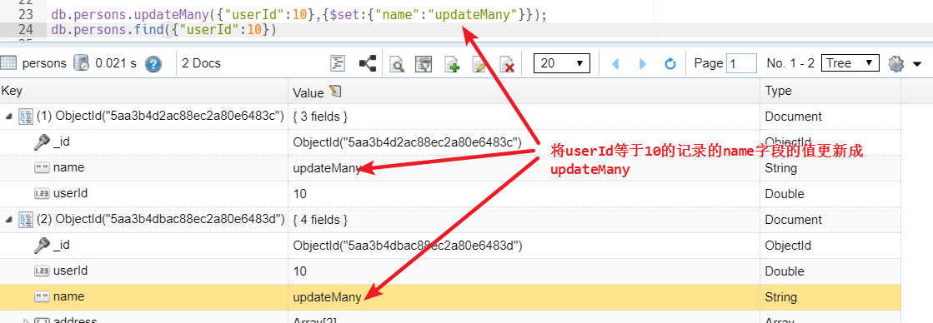Click the add document icon

452,64
